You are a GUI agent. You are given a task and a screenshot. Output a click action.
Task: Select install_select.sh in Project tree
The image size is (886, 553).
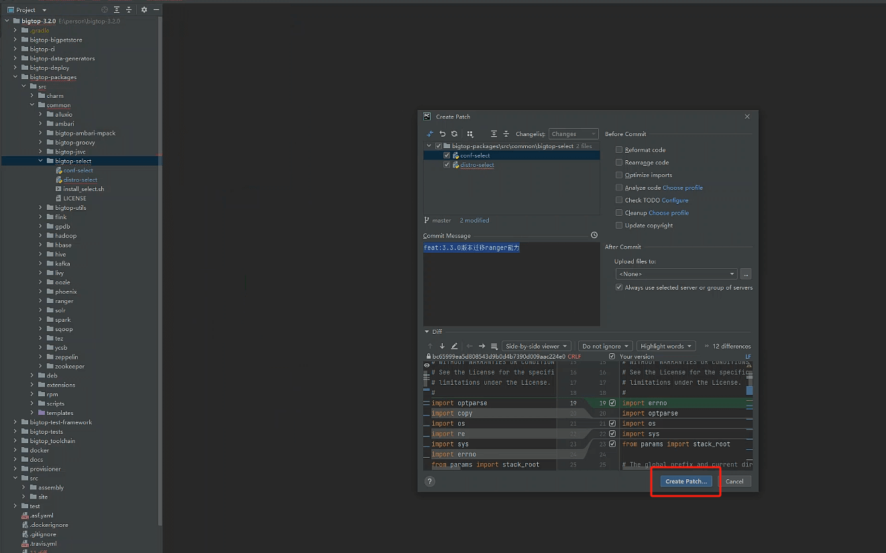84,189
